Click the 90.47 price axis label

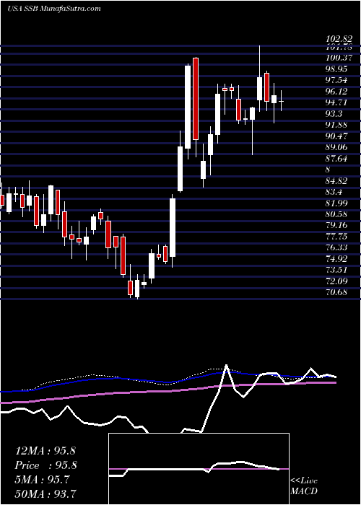(x=336, y=136)
